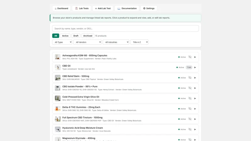Open the All Types dropdown
Image resolution: width=251 pixels, height=141 pixels.
pos(62,42)
